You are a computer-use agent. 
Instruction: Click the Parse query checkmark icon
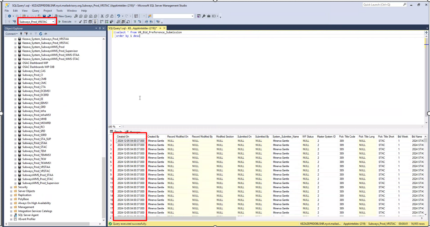click(80, 22)
